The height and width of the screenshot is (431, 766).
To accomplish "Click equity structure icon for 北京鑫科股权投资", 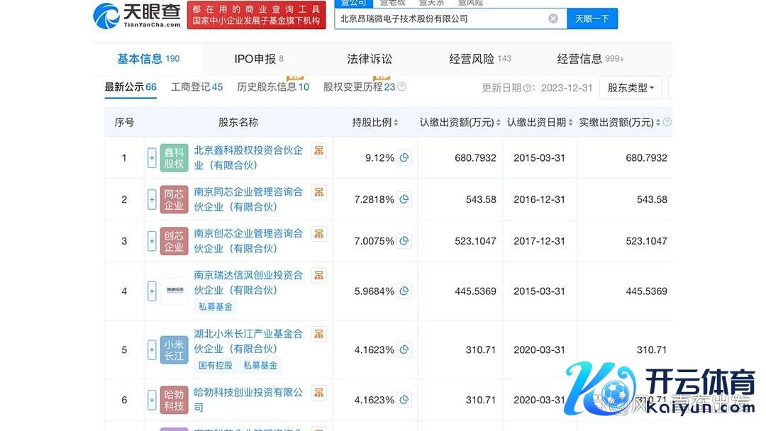I will coord(319,150).
